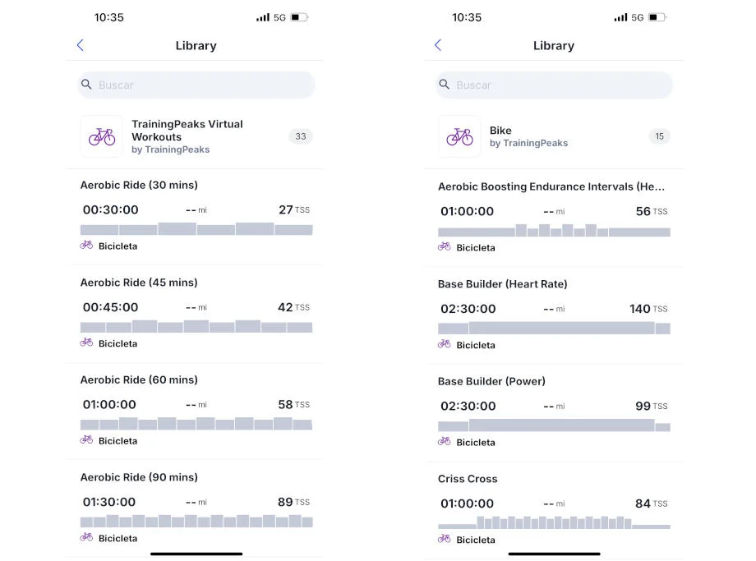
Task: Tap the bike icon under Base Builder (Power)
Action: pos(444,442)
